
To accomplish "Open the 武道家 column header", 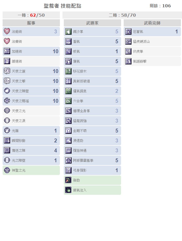I will (x=92, y=23).
